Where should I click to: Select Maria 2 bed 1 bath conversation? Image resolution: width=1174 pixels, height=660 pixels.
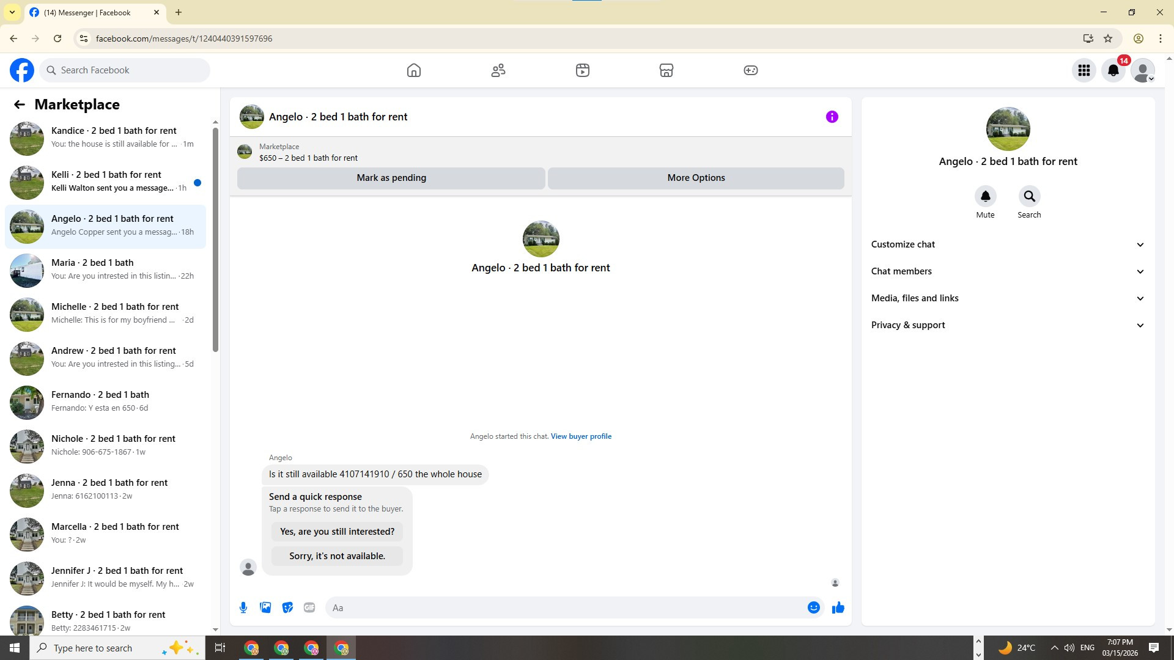[105, 270]
